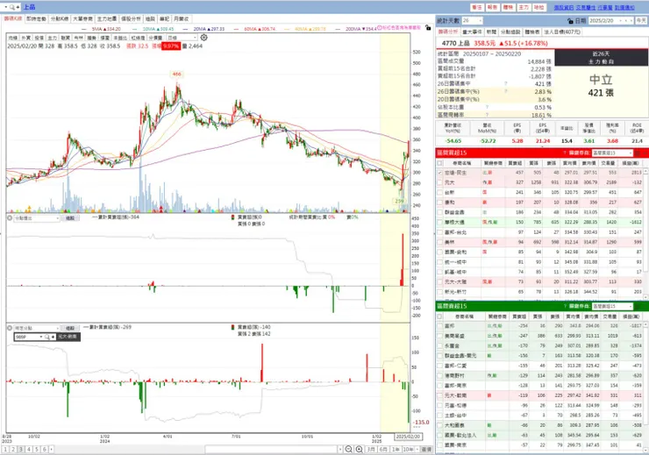Switch to the 即時走勢 tab
The image size is (649, 455).
click(x=37, y=19)
